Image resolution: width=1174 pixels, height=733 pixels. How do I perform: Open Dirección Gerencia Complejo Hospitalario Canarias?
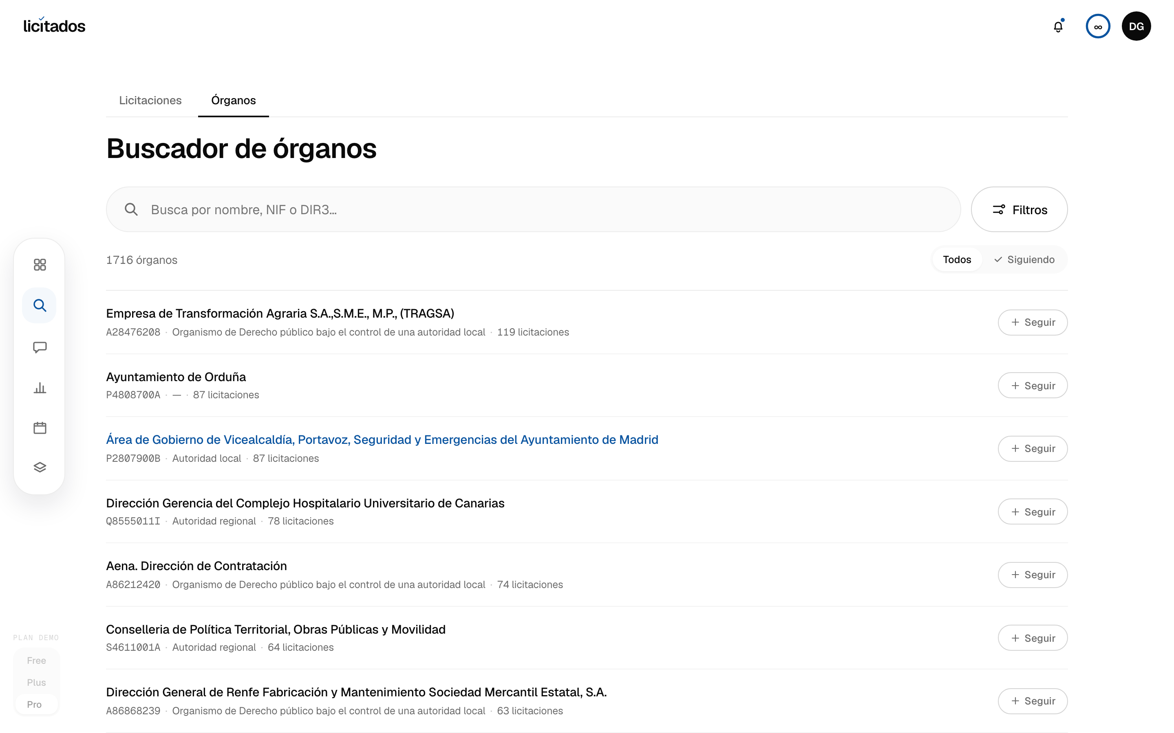point(305,503)
